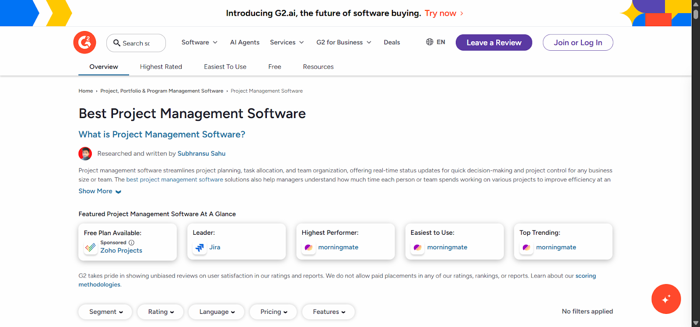This screenshot has height=327, width=700.
Task: Open the Pricing filter dropdown
Action: 273,312
